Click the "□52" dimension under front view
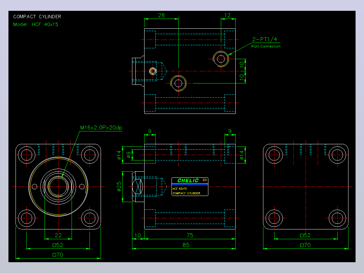Image resolution: width=364 pixels, height=273 pixels. [58, 245]
